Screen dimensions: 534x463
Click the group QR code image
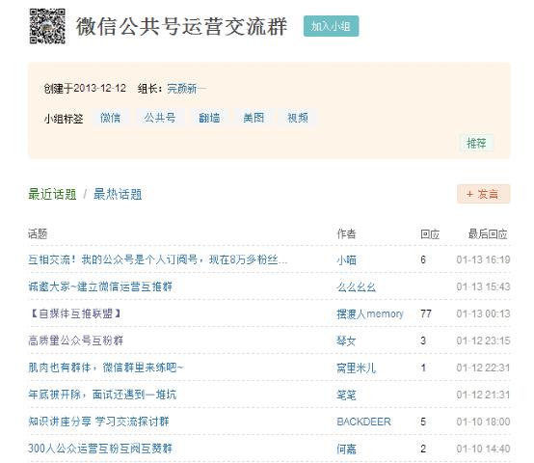[x=47, y=26]
